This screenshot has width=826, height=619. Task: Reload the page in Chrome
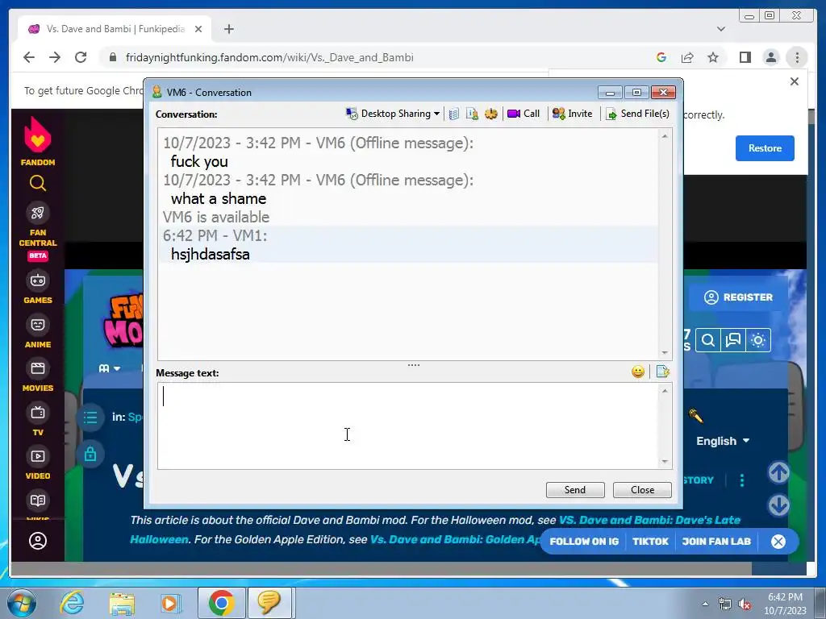[81, 57]
